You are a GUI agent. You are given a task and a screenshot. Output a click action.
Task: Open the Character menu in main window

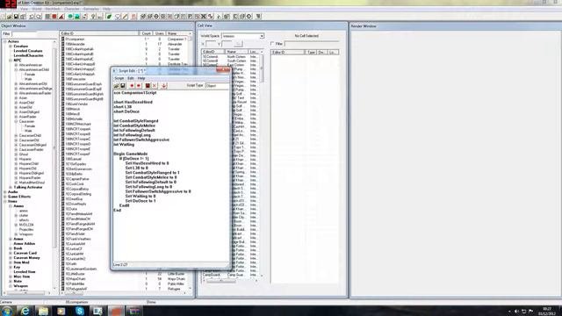point(72,9)
